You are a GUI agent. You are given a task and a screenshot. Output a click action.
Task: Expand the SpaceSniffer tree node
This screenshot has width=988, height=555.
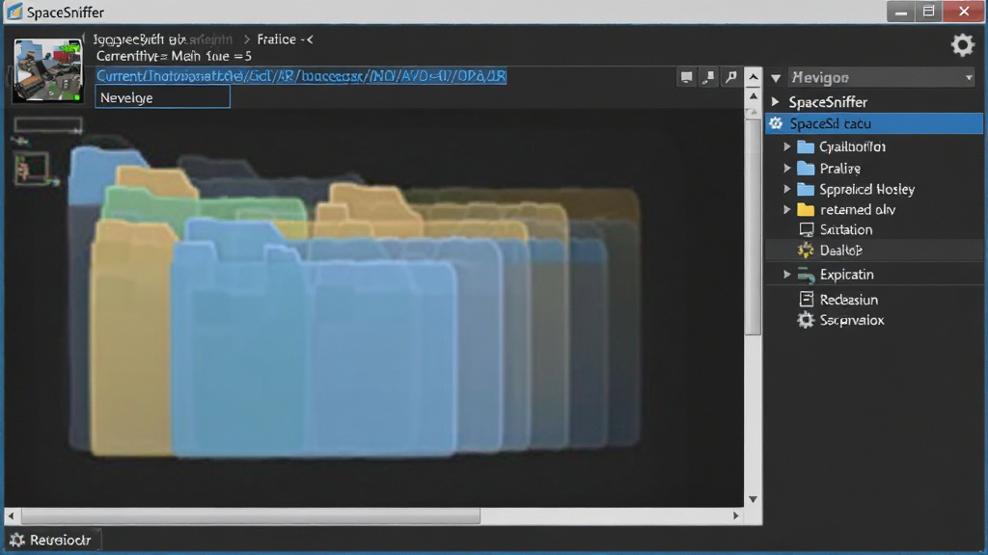(x=776, y=101)
